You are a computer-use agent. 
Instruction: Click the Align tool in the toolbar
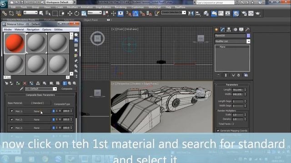coord(198,13)
